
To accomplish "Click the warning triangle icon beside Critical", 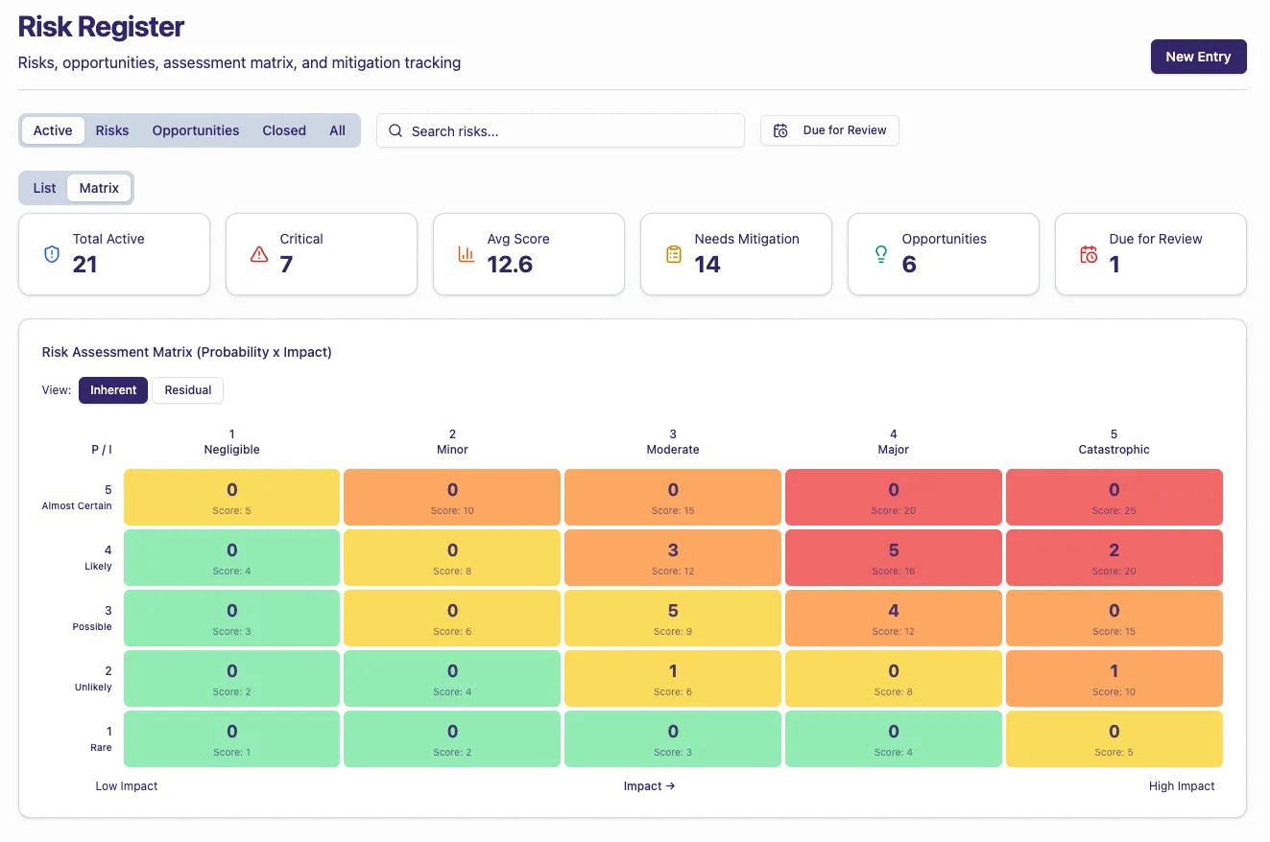I will (x=258, y=254).
